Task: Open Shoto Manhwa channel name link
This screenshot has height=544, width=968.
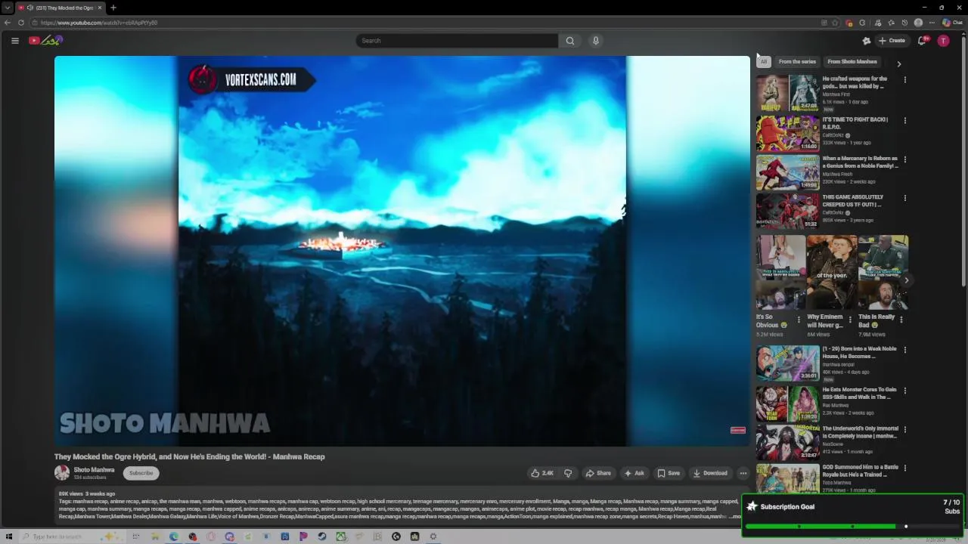Action: point(94,470)
